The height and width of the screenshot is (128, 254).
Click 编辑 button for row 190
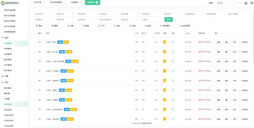tap(218, 42)
